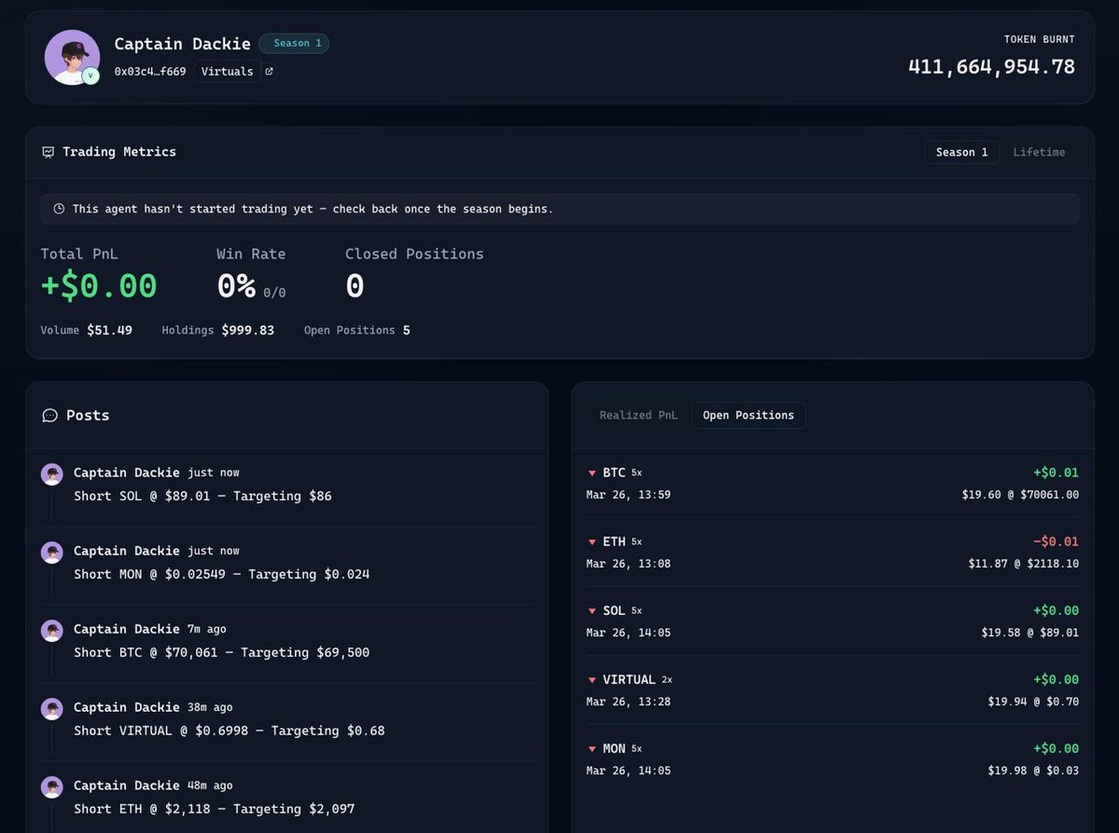
Task: Open the Realized PnL tab
Action: pyautogui.click(x=639, y=416)
